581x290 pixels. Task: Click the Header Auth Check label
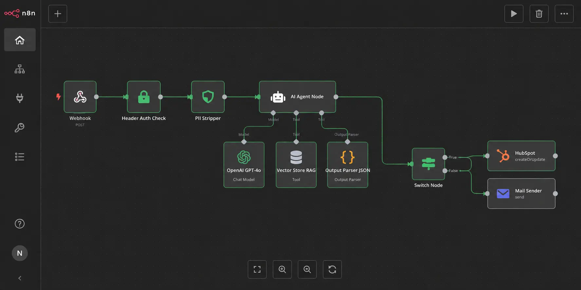(144, 118)
